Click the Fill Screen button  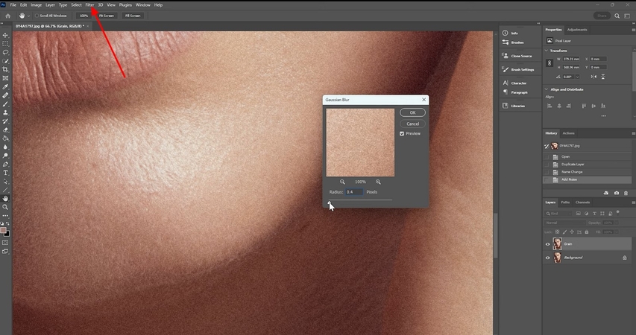[133, 16]
